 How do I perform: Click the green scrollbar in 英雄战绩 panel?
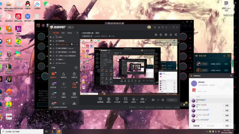click(x=233, y=63)
